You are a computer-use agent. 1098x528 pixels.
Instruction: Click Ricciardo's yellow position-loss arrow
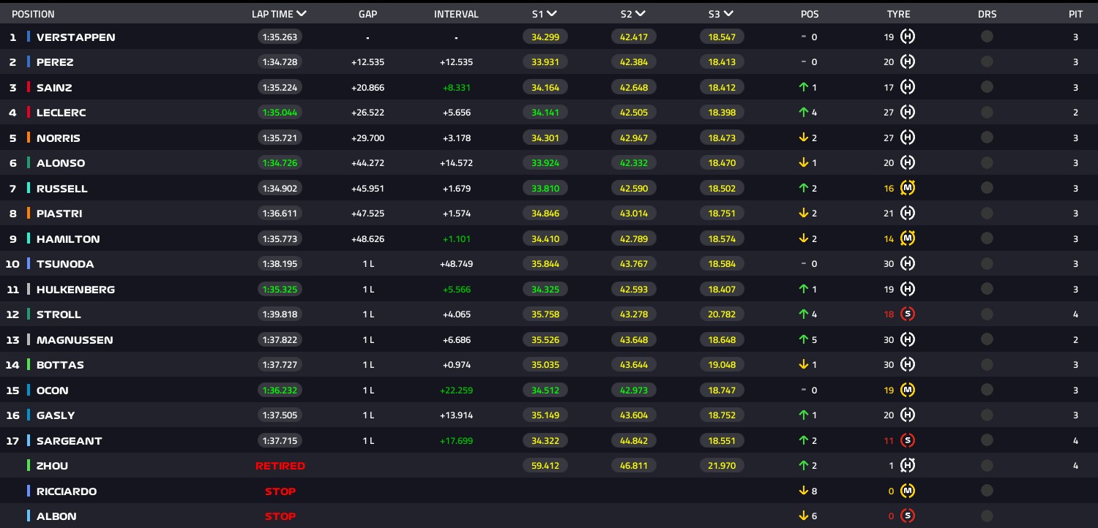click(803, 491)
